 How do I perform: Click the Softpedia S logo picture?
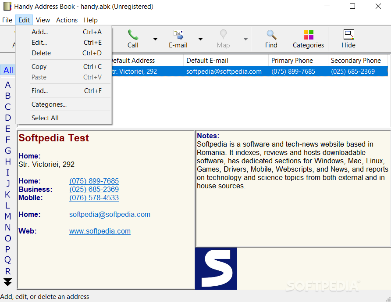[x=216, y=269]
